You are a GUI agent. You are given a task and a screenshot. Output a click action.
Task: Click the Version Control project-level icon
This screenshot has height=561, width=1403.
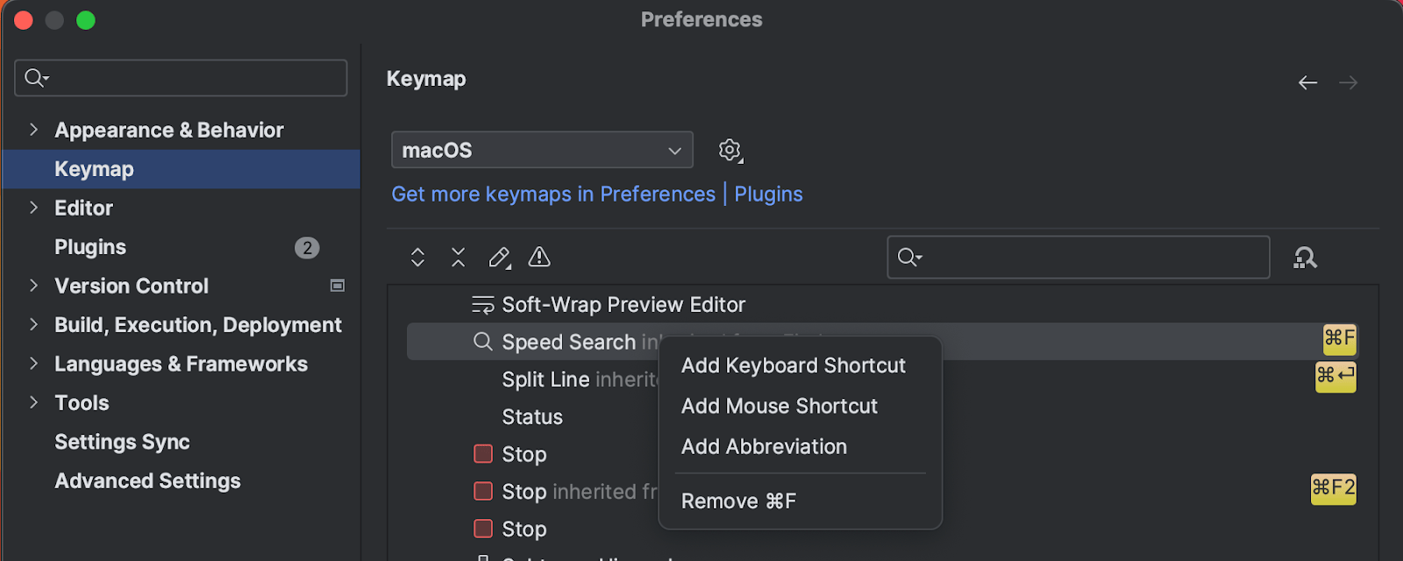pos(337,286)
